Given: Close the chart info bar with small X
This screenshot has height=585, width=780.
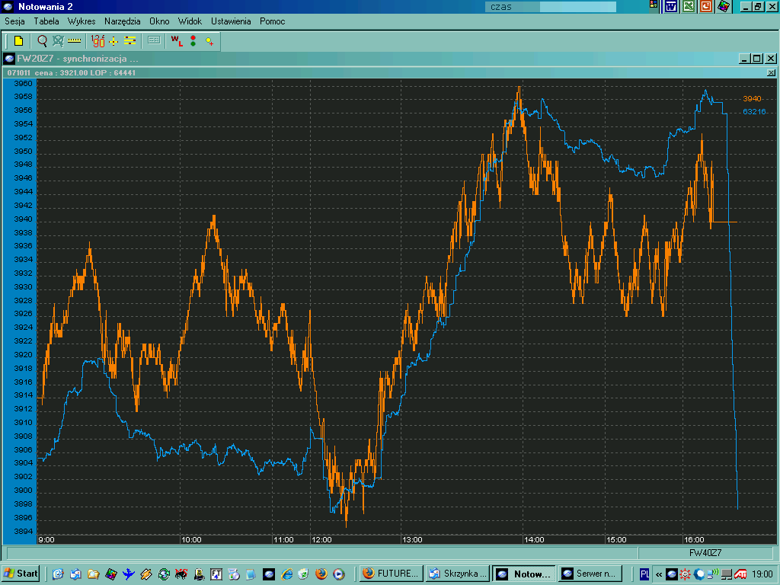Looking at the screenshot, I should tap(771, 72).
